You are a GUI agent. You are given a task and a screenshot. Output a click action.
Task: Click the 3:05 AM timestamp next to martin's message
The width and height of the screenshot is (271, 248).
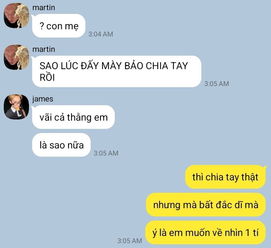point(216,84)
